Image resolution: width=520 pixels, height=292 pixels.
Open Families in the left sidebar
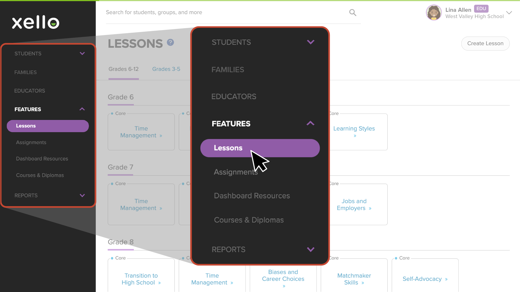point(25,72)
